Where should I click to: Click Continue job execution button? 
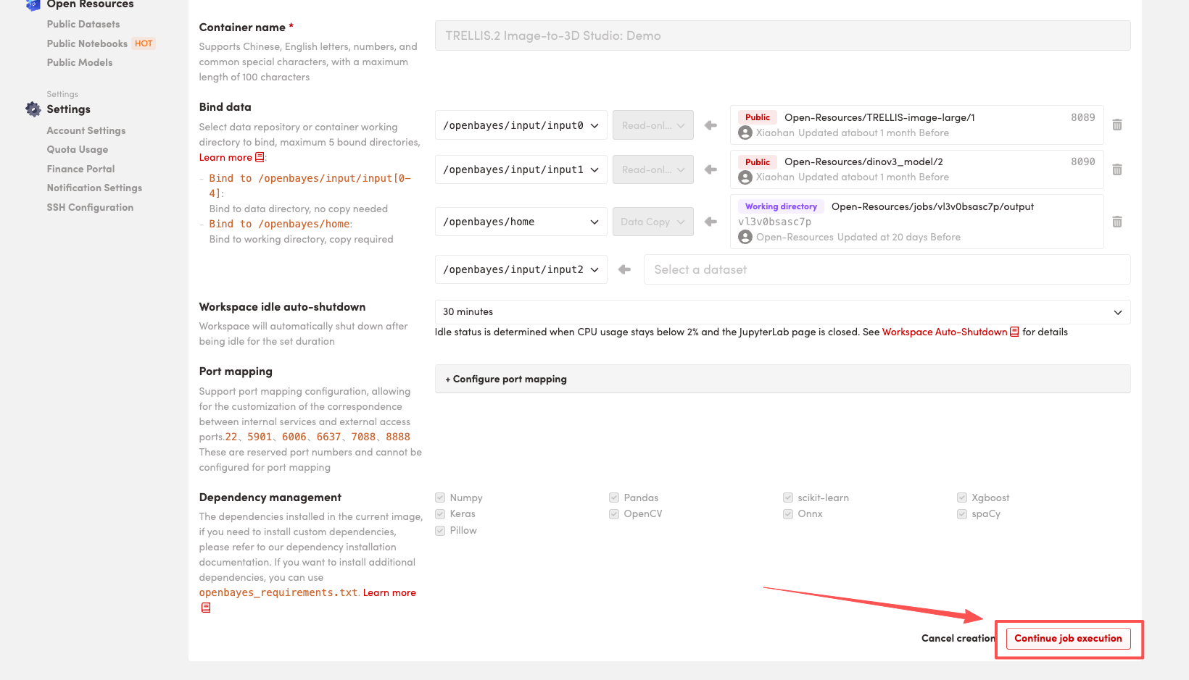[x=1068, y=638]
